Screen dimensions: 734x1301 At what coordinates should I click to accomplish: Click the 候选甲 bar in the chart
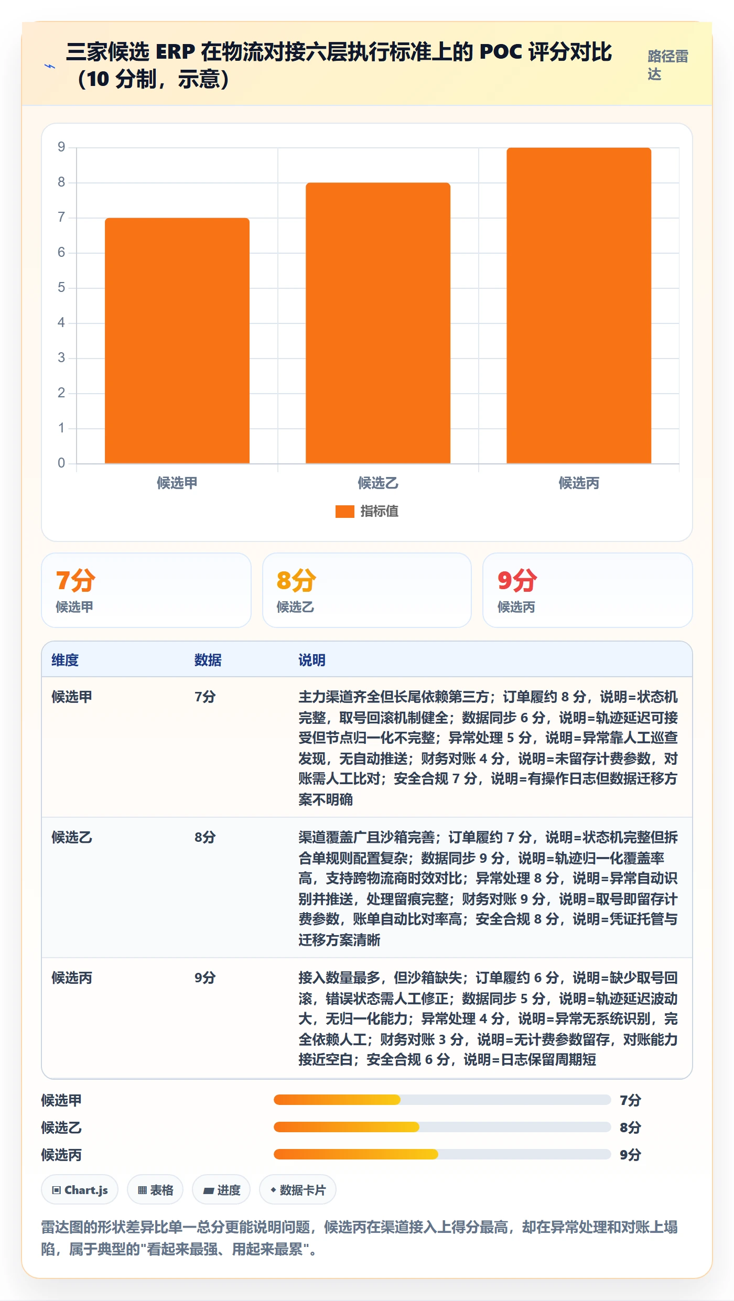pyautogui.click(x=177, y=341)
